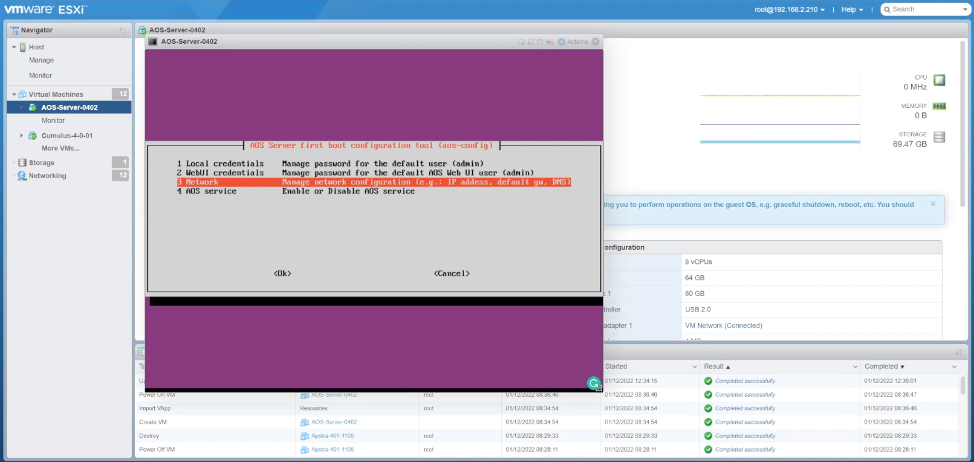Open the Completed column dropdown arrow
974x462 pixels.
954,366
